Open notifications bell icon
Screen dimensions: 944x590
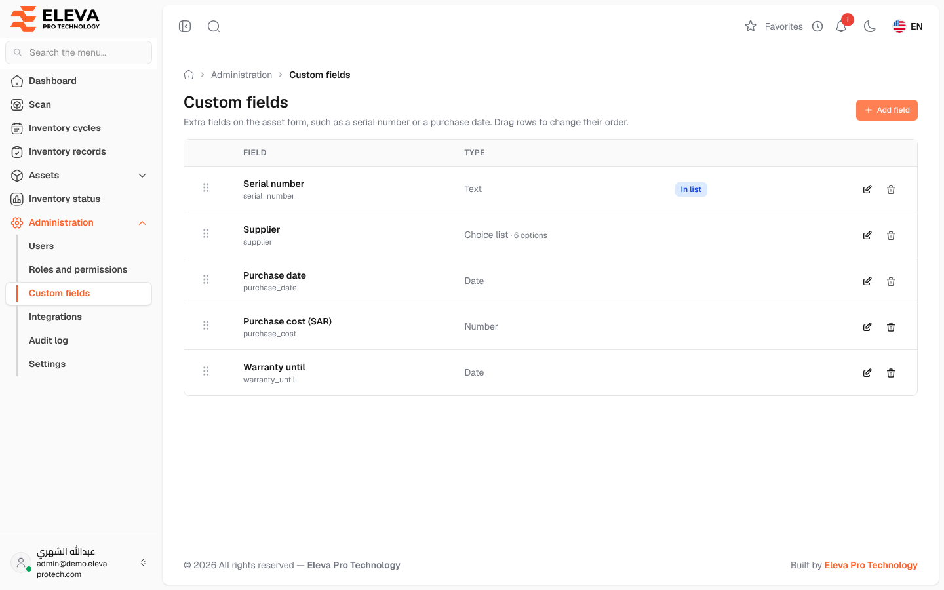coord(841,26)
